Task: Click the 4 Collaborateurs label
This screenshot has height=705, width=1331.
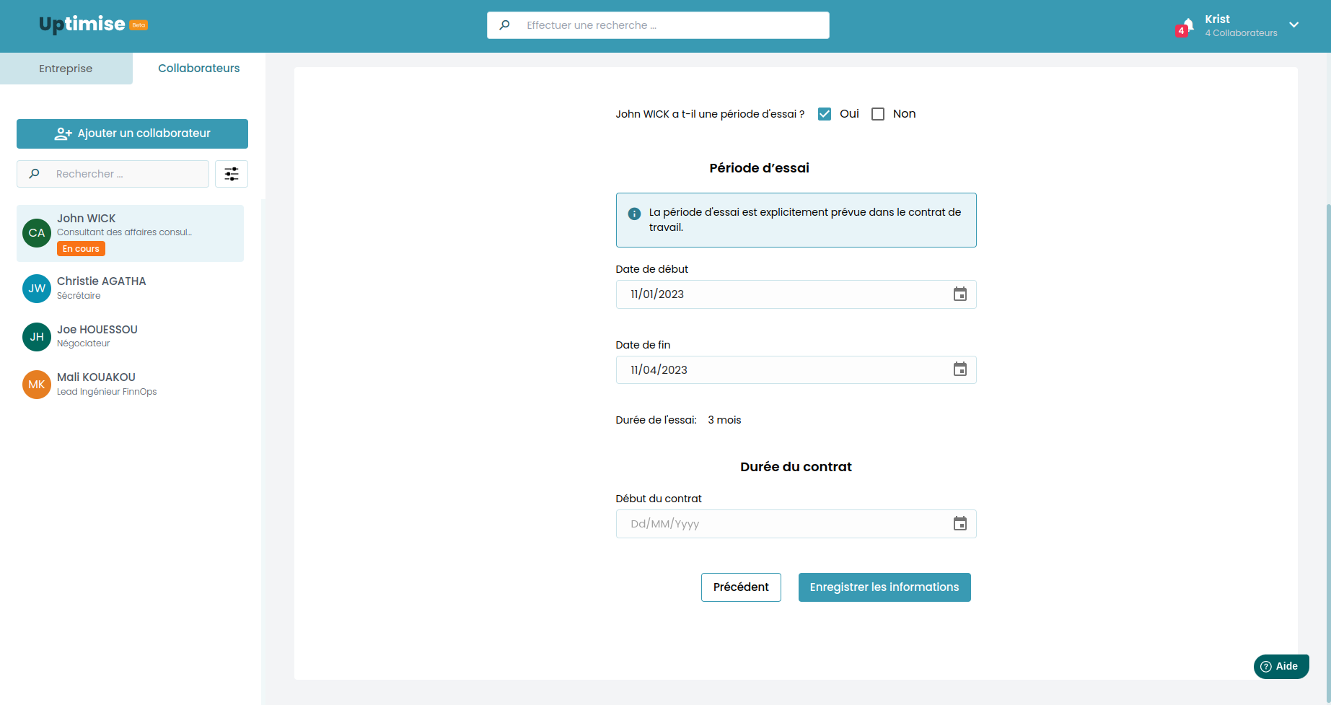Action: click(1241, 33)
